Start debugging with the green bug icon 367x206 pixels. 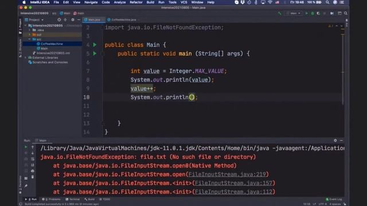[x=313, y=13]
